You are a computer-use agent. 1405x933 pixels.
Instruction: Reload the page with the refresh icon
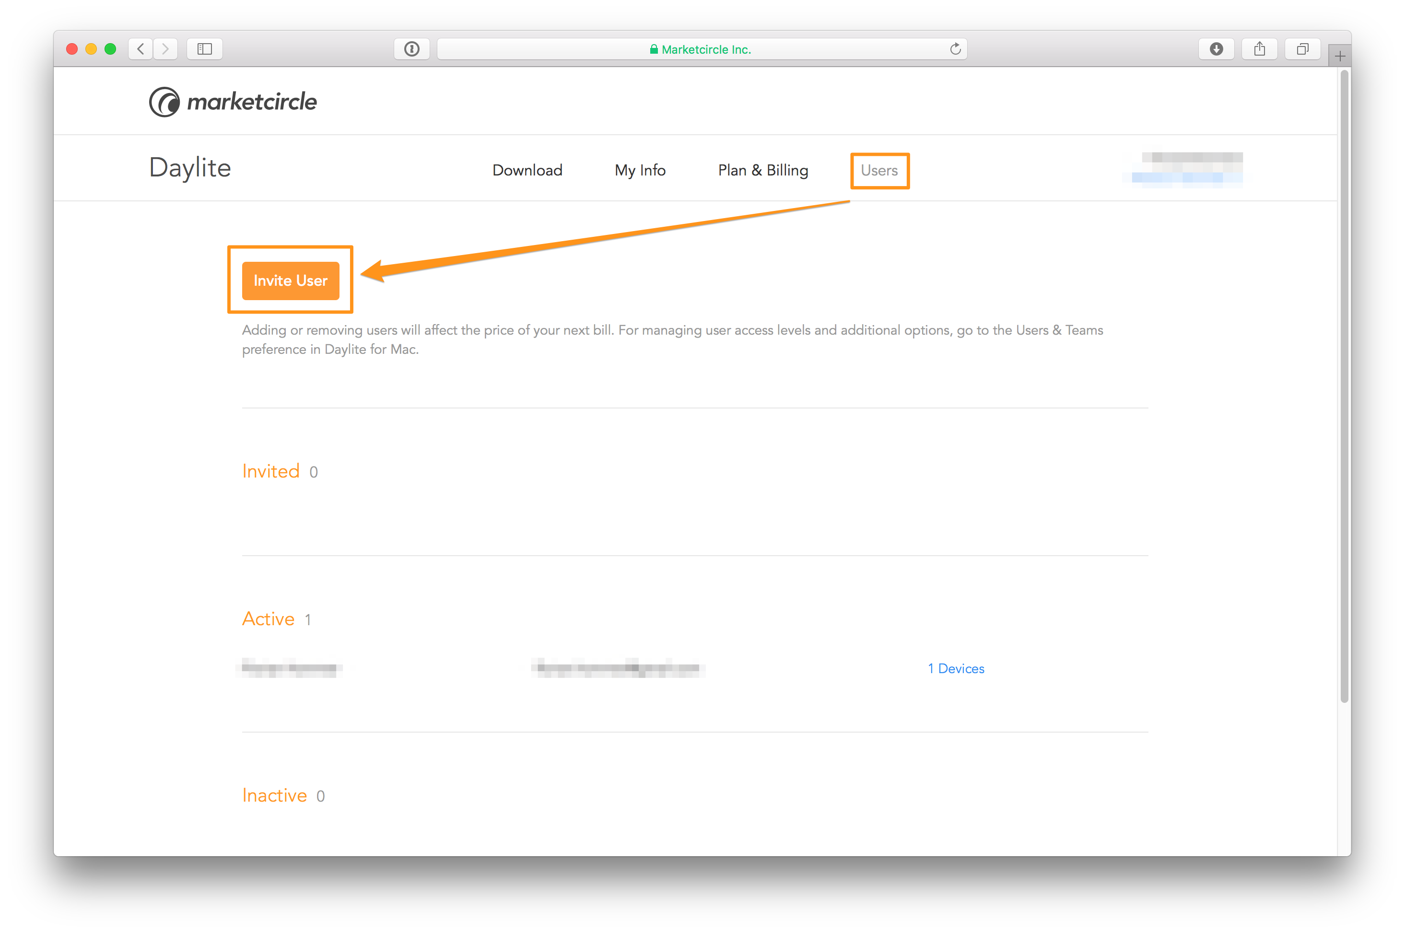pos(955,49)
